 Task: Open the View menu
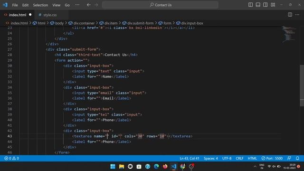56,5
